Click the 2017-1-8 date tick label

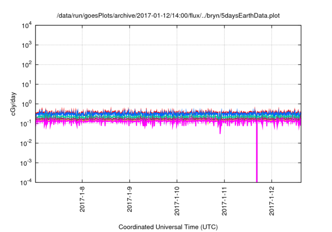click(x=82, y=199)
